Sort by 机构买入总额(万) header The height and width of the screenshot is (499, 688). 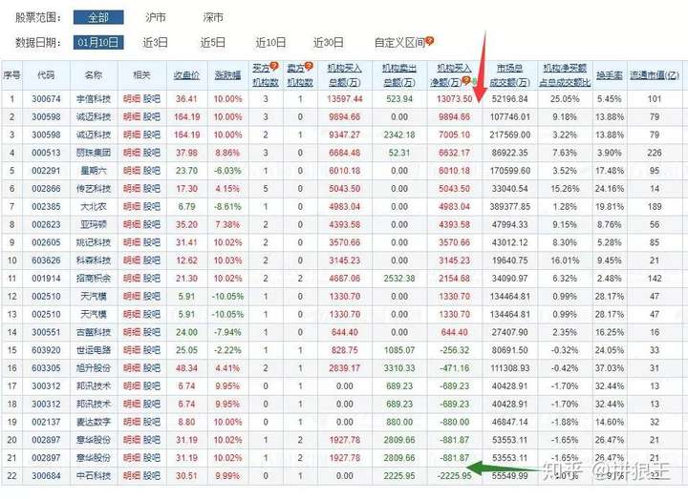[x=344, y=75]
